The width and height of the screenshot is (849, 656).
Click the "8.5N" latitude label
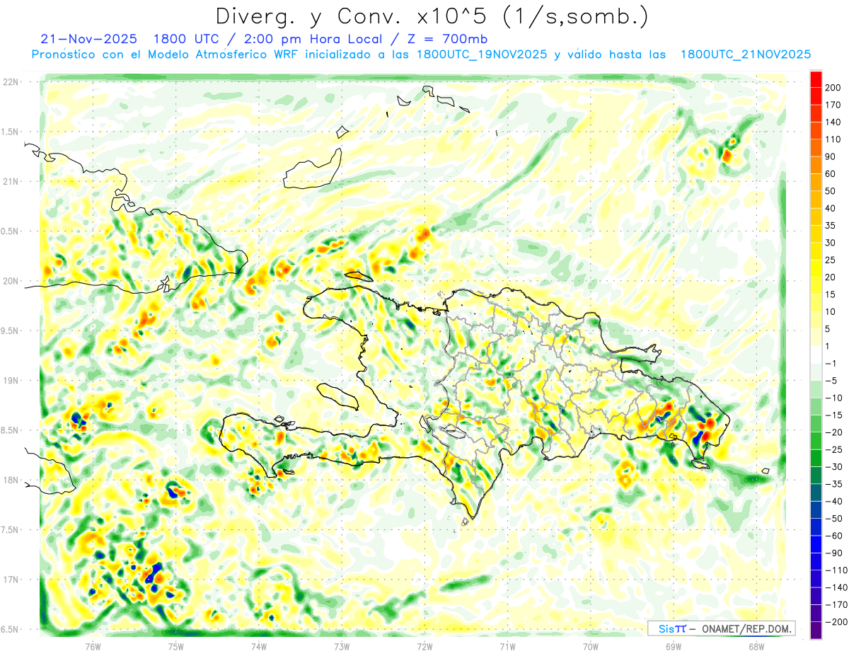pyautogui.click(x=10, y=430)
